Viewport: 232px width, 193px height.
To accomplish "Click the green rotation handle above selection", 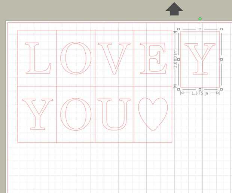I will coord(200,19).
